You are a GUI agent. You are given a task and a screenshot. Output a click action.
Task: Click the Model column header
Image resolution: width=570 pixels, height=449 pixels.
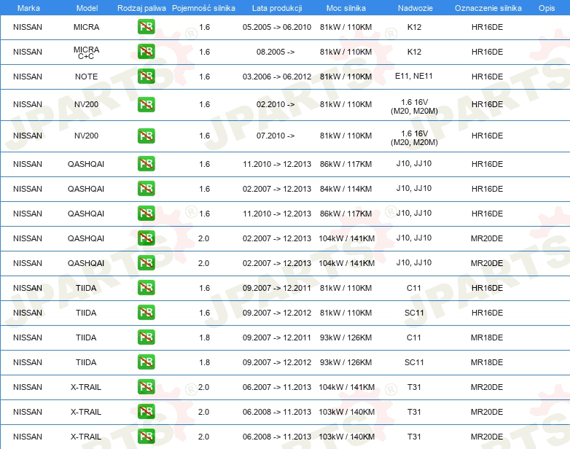pos(87,8)
